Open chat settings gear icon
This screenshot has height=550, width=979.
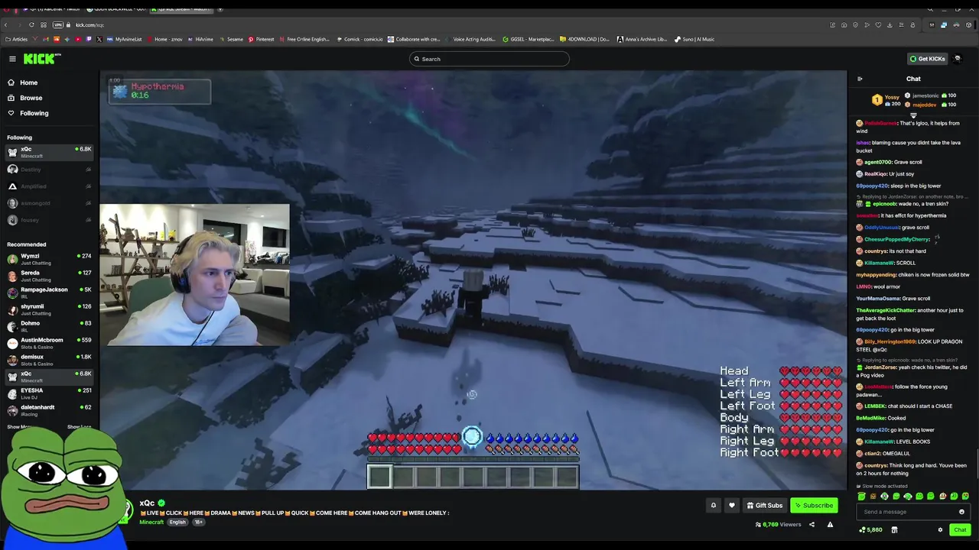(x=940, y=529)
